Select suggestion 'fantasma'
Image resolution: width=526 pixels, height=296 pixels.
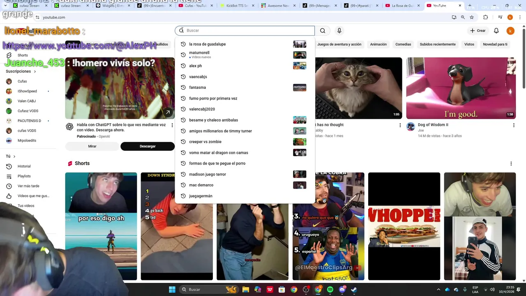point(245,88)
